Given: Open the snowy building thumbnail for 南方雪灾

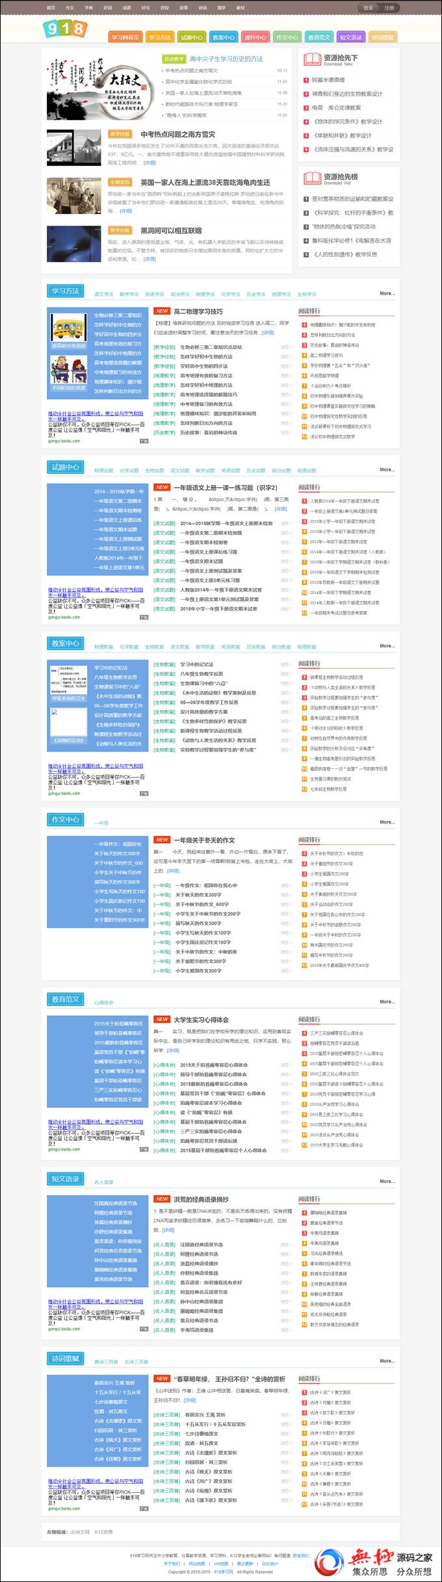Looking at the screenshot, I should coord(73,148).
